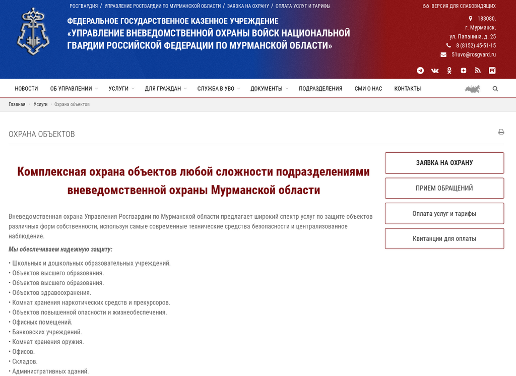
Task: Open the Telegram channel icon
Action: 420,71
